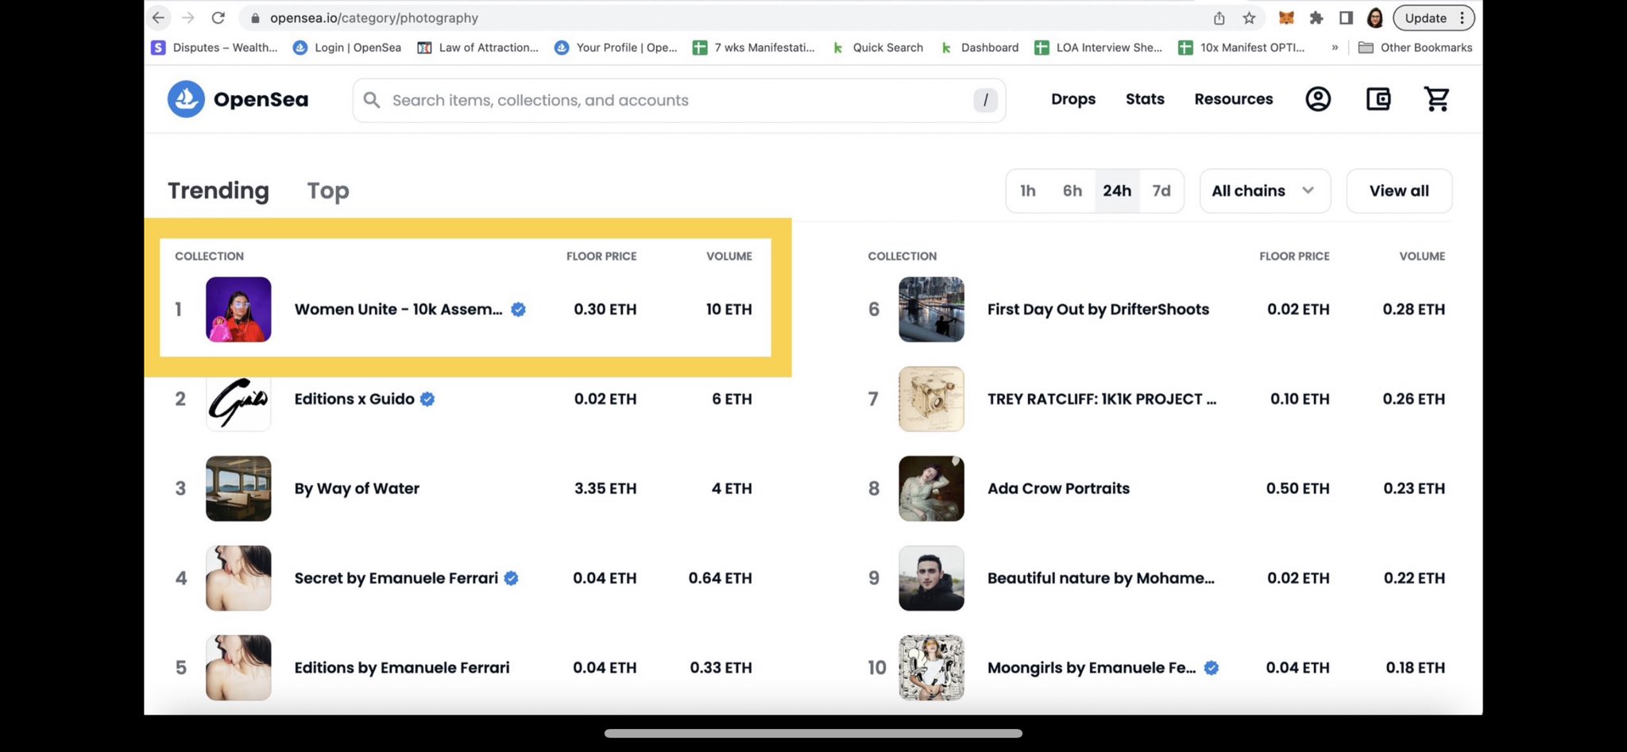Click the share icon in address bar
This screenshot has width=1627, height=752.
(x=1219, y=18)
